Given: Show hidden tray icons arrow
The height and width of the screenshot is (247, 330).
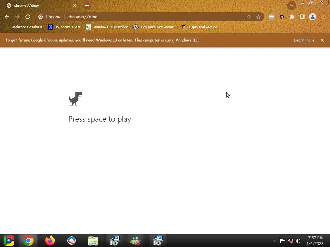Looking at the screenshot, I should [x=275, y=241].
